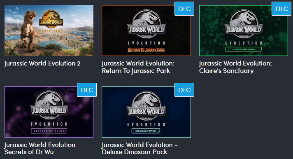Image resolution: width=293 pixels, height=159 pixels.
Task: Select the purple-bordered Secrets of Dr Wu thumbnail
Action: [49, 112]
